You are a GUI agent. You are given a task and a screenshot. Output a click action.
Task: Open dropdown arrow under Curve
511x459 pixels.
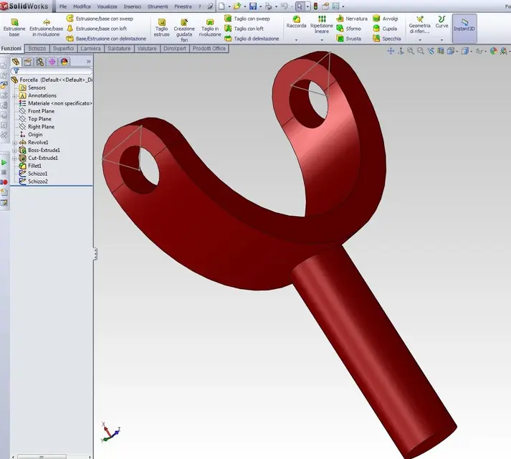pos(441,40)
